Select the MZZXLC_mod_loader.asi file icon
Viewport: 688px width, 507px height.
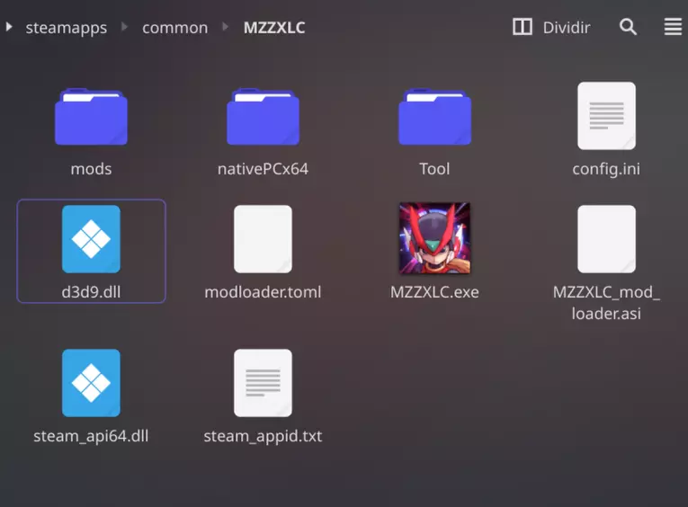(606, 239)
